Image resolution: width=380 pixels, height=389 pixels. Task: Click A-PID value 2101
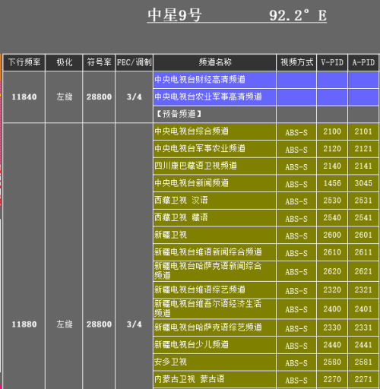tap(363, 131)
